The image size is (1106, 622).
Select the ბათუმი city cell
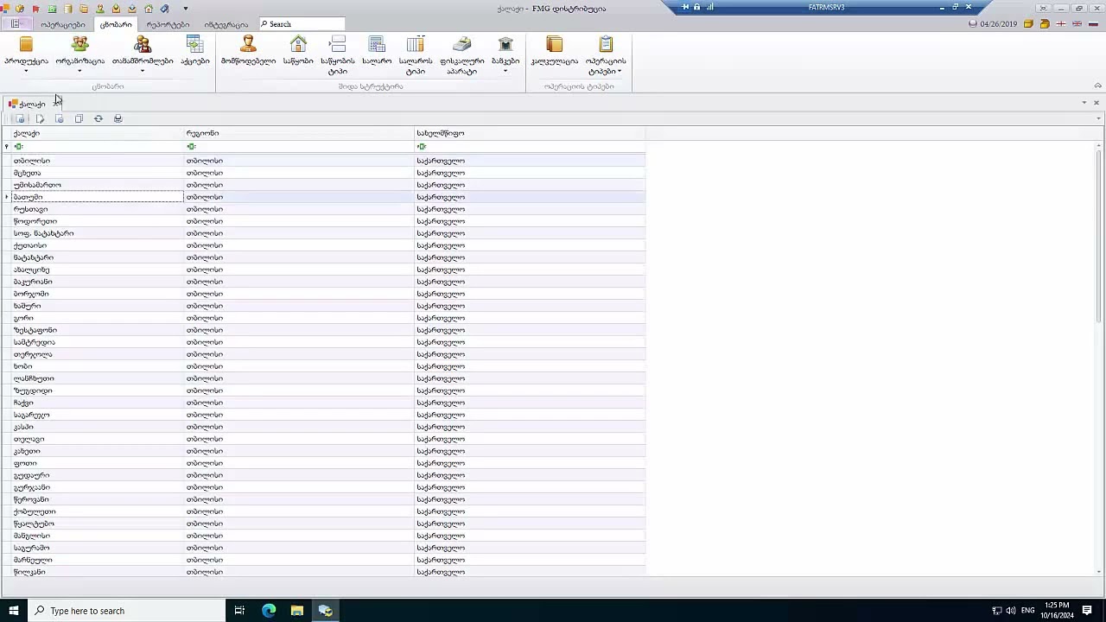97,197
